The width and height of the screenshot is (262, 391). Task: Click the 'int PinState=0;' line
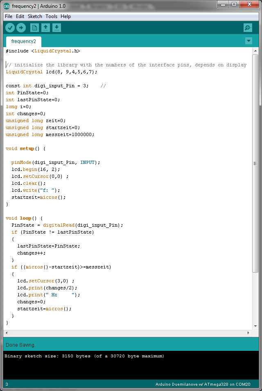(27, 93)
